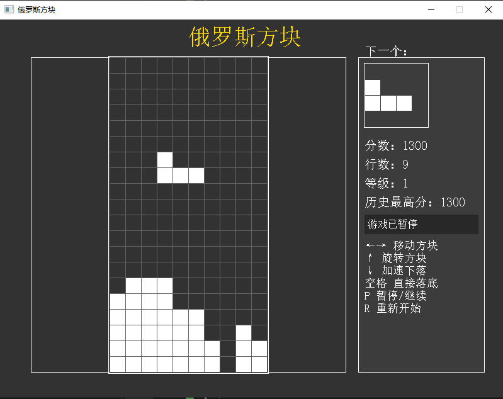Image resolution: width=503 pixels, height=399 pixels.
Task: Click the 行数：9 lines label
Action: tap(387, 165)
